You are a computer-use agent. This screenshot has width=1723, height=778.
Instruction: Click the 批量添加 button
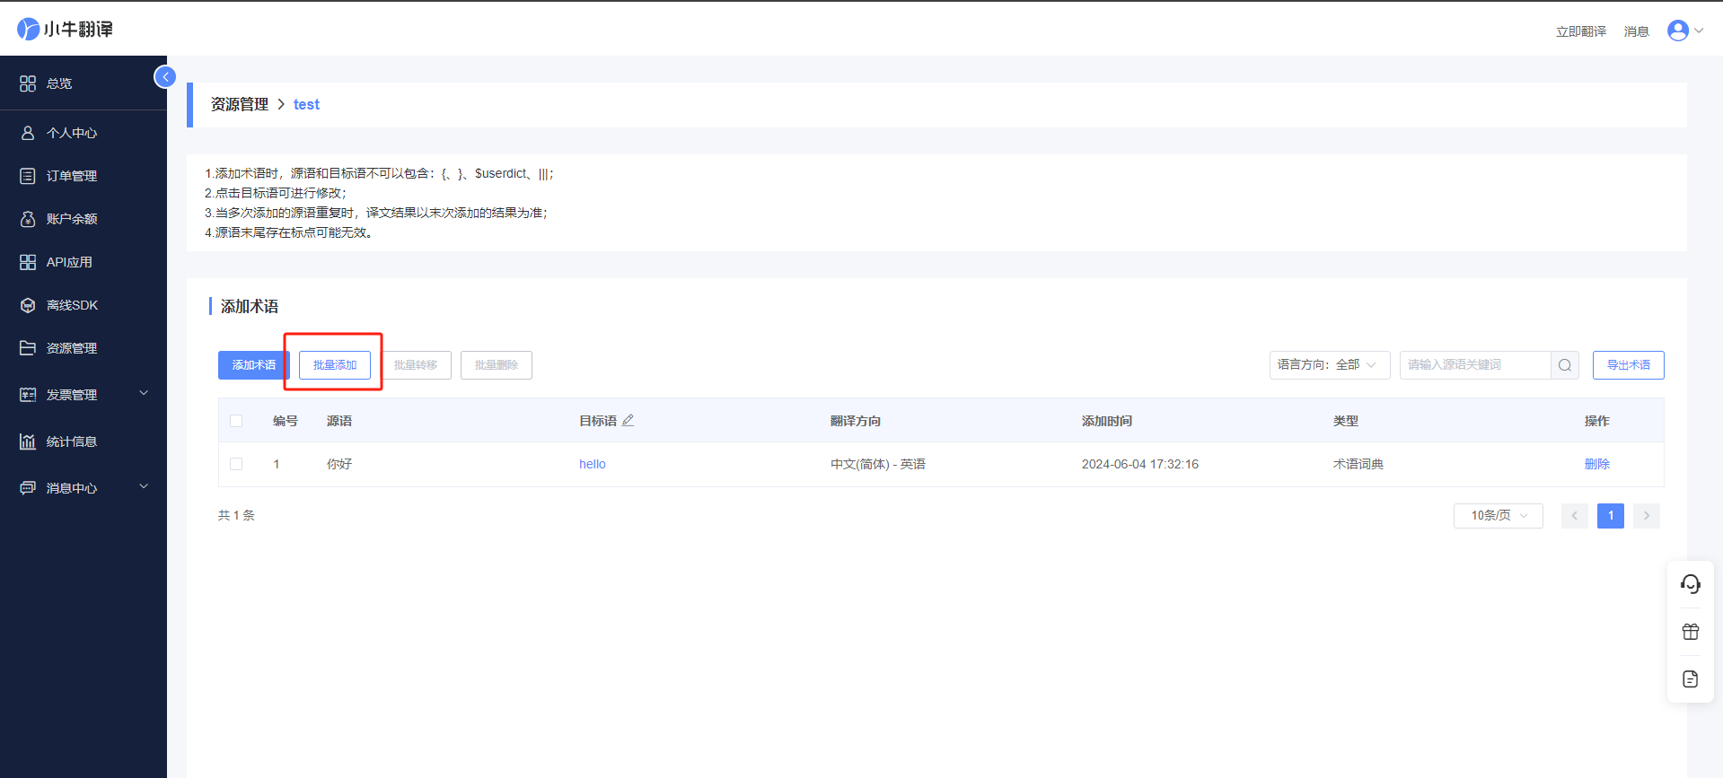click(335, 365)
